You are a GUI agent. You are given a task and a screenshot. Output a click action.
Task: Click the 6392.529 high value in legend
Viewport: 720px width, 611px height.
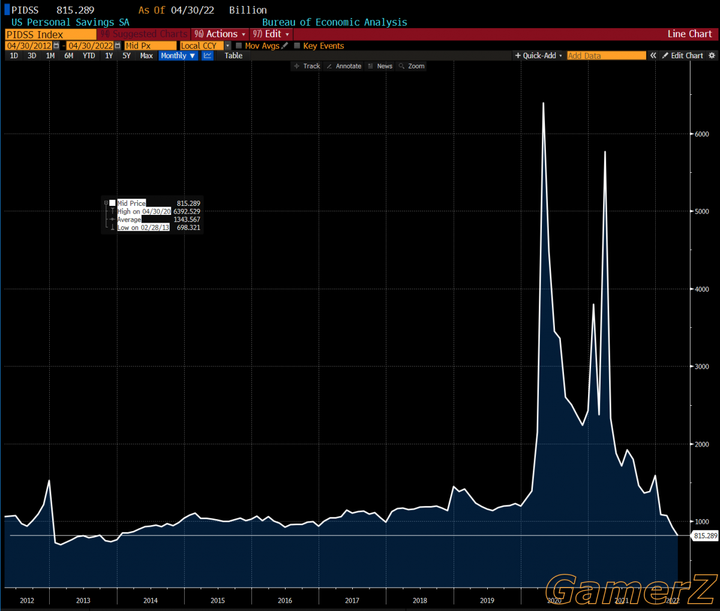click(187, 211)
